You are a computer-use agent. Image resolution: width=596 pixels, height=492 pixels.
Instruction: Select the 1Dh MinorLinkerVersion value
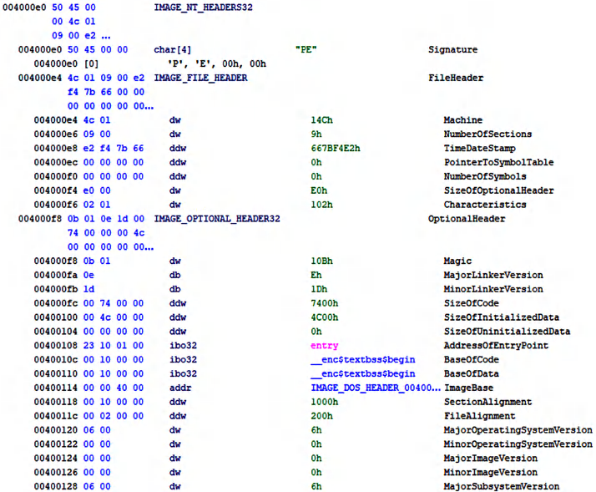pyautogui.click(x=319, y=289)
